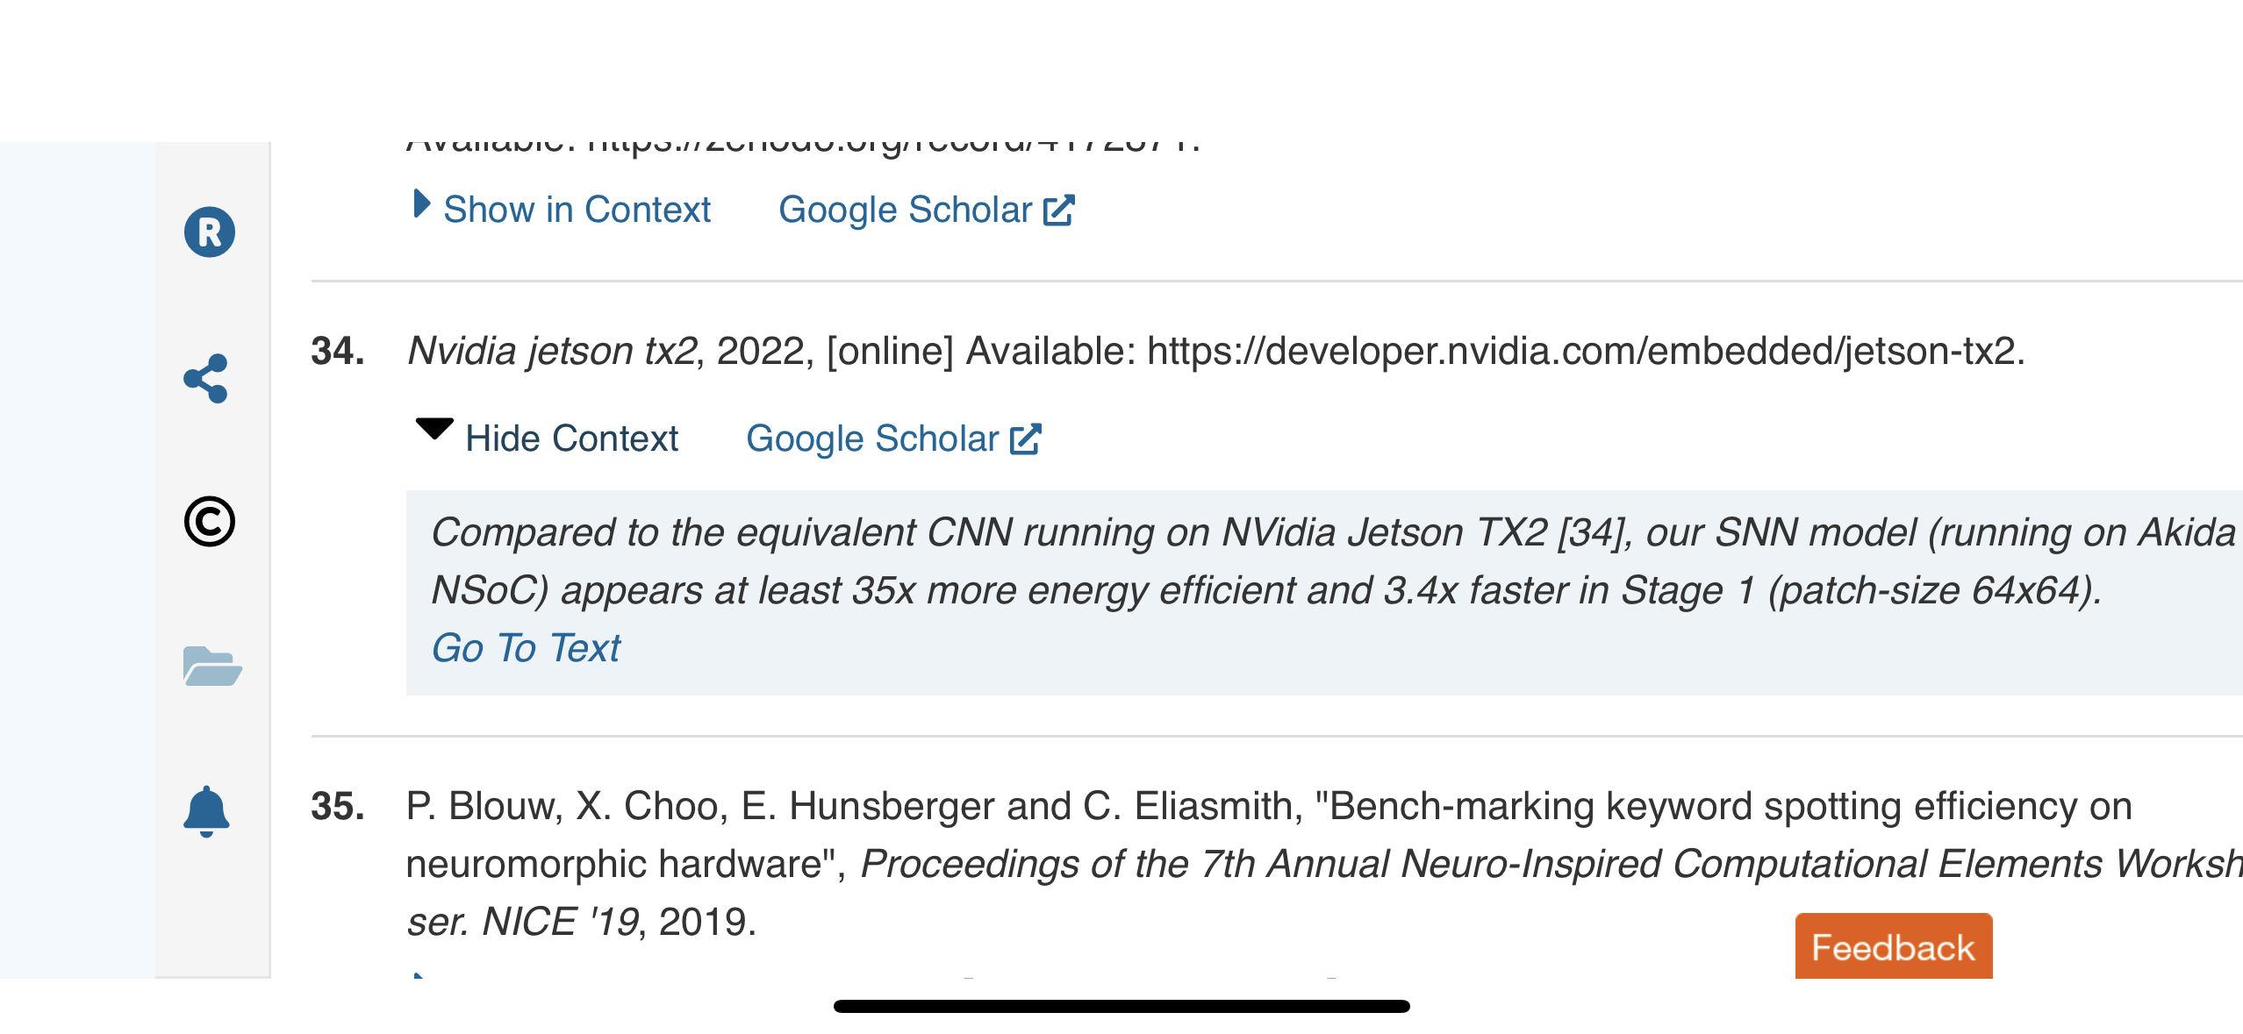Image resolution: width=2243 pixels, height=1034 pixels.
Task: Click the Show in Context link
Action: pyautogui.click(x=577, y=210)
